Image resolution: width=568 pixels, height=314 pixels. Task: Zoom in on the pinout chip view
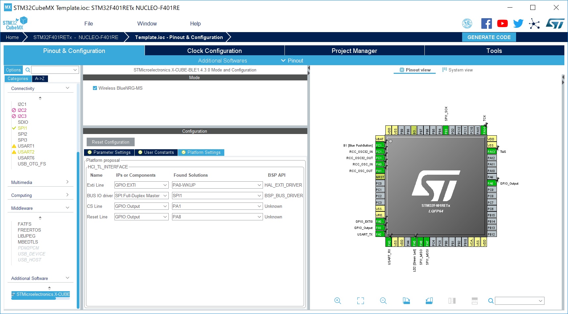pyautogui.click(x=337, y=300)
